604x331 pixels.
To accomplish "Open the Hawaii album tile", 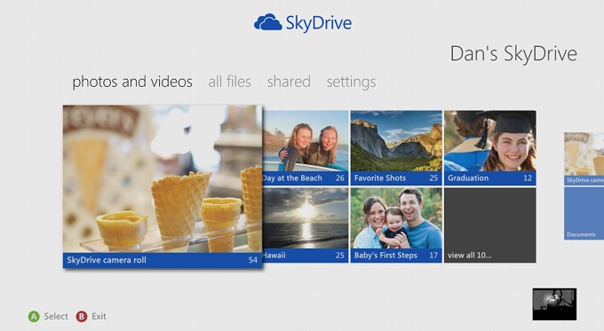I will (x=306, y=225).
